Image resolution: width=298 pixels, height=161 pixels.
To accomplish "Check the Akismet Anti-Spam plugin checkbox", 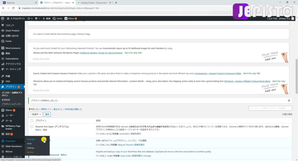I will pyautogui.click(x=32, y=127).
